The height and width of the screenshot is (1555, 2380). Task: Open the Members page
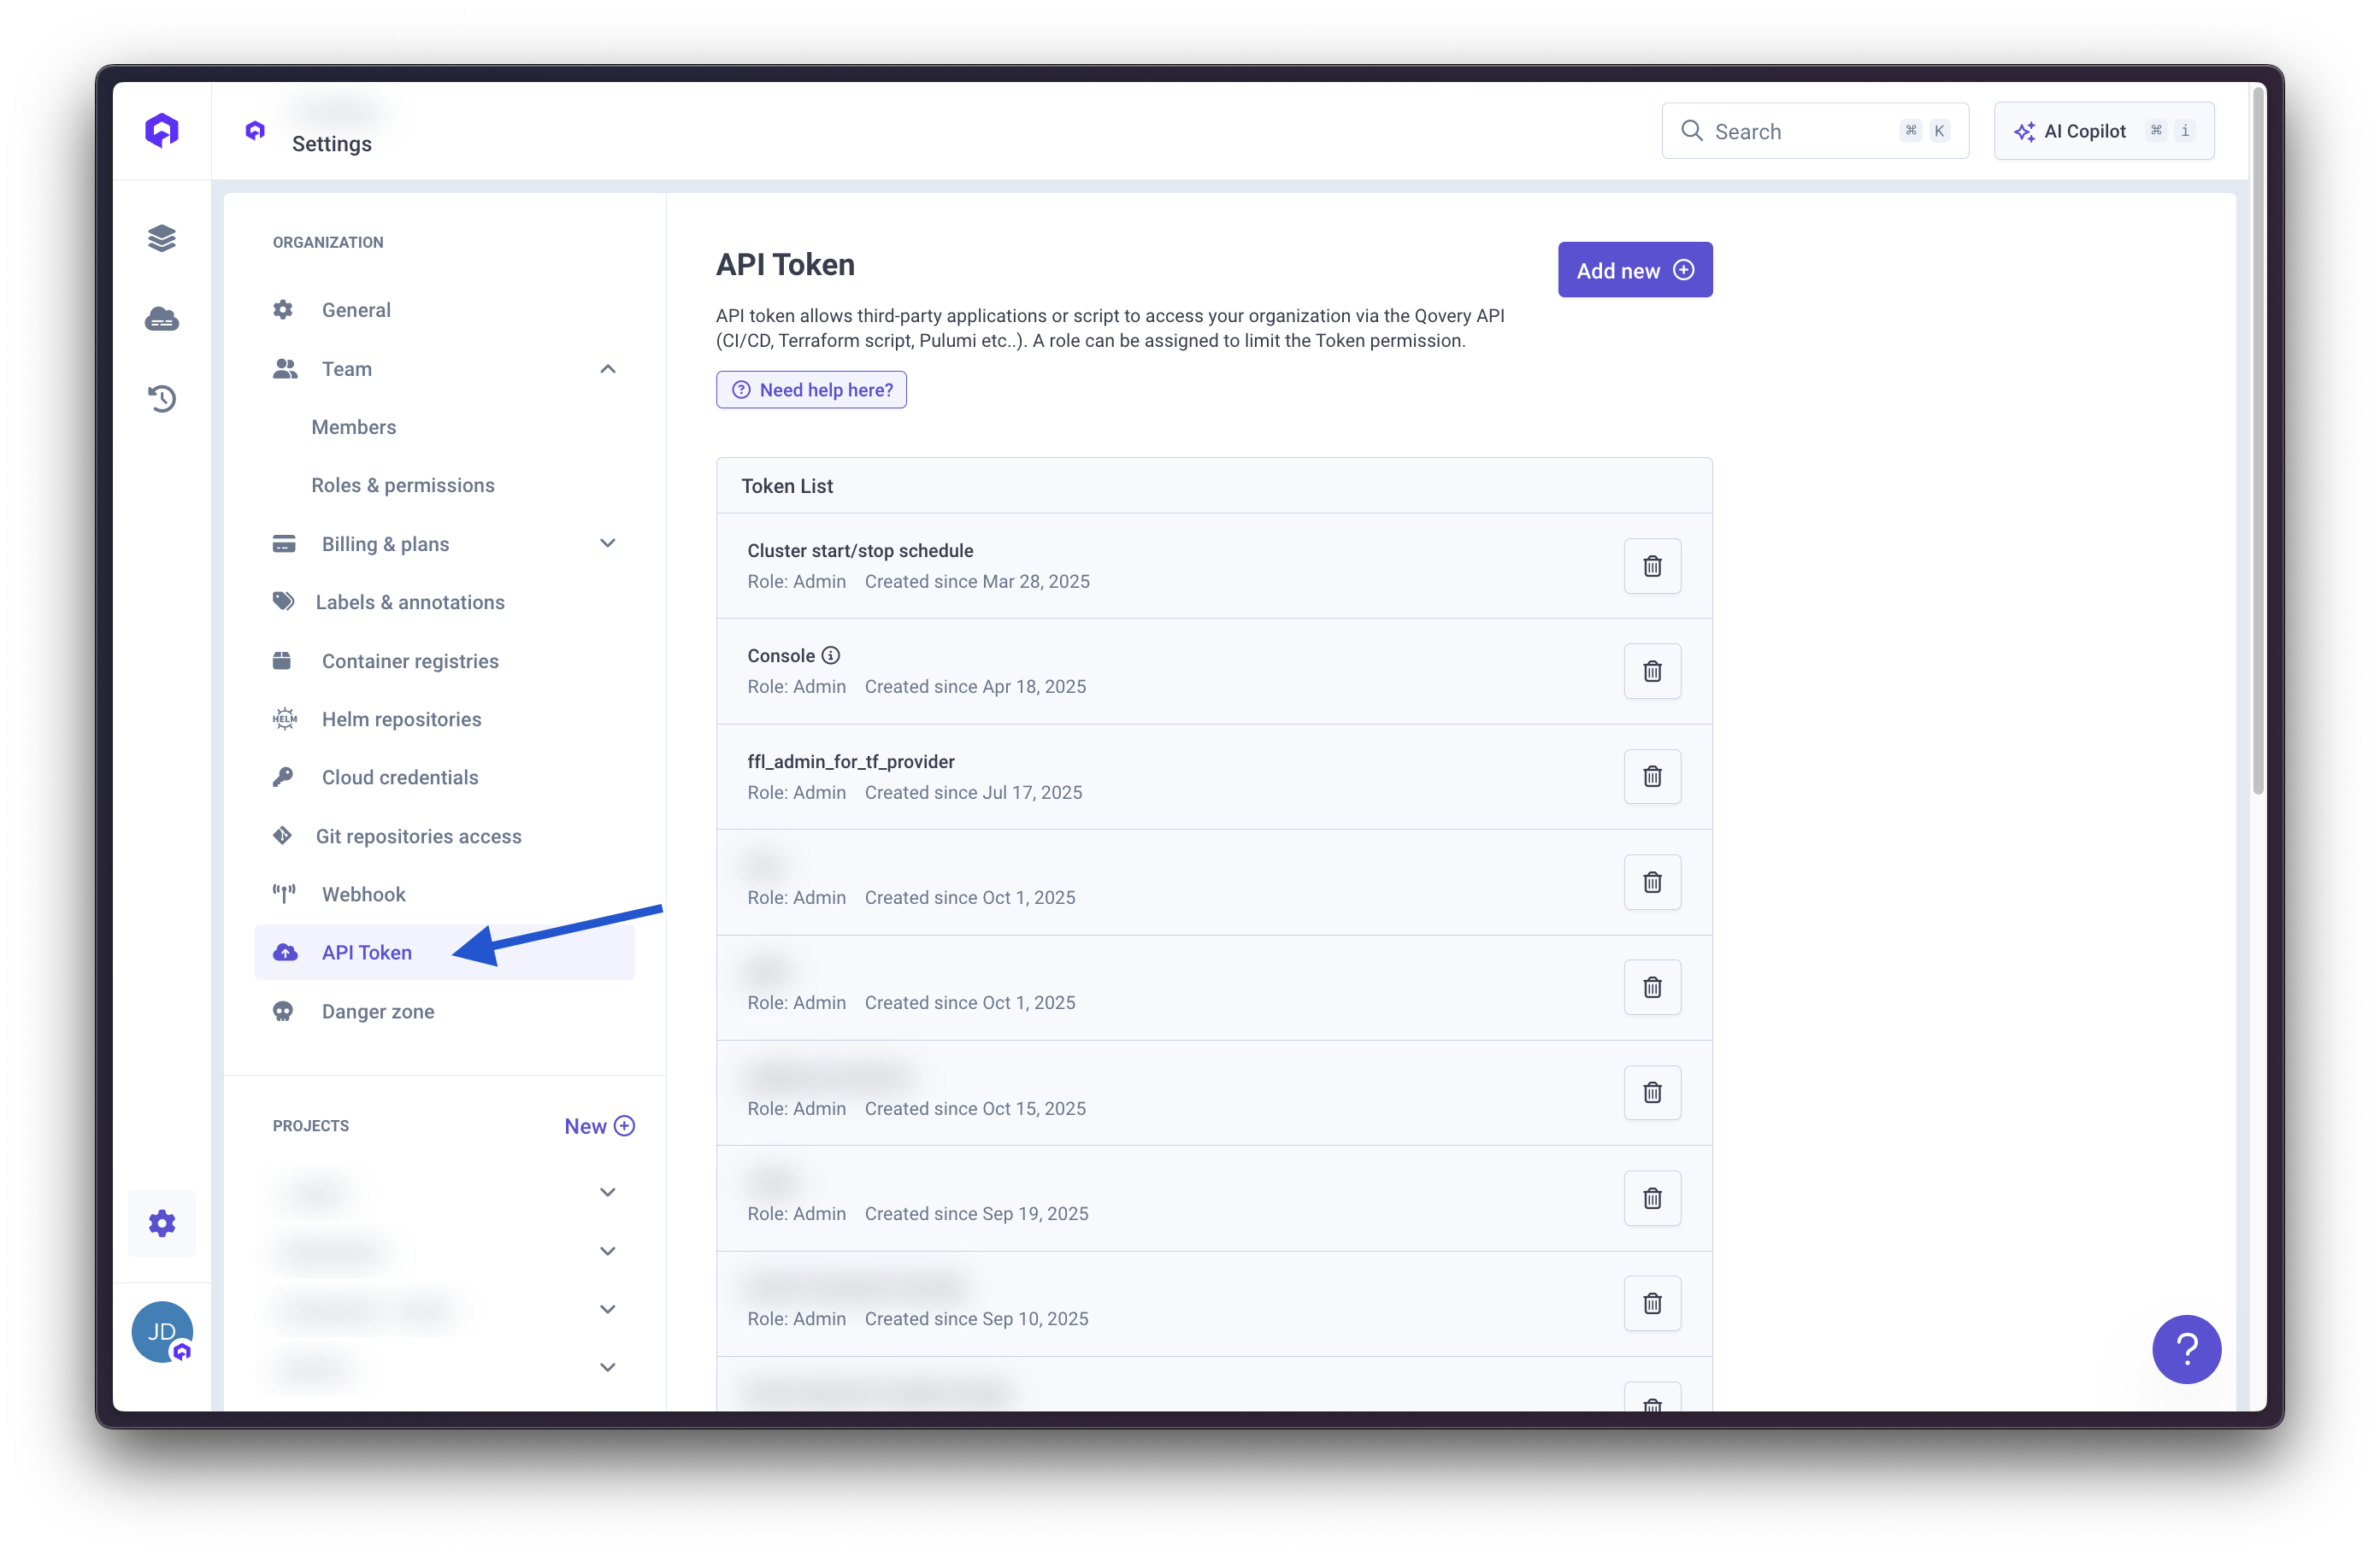pyautogui.click(x=353, y=426)
